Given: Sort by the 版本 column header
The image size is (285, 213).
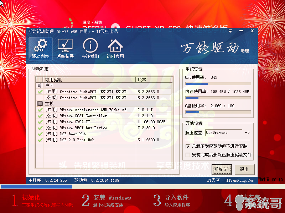Looking at the screenshot, I should [154, 80].
